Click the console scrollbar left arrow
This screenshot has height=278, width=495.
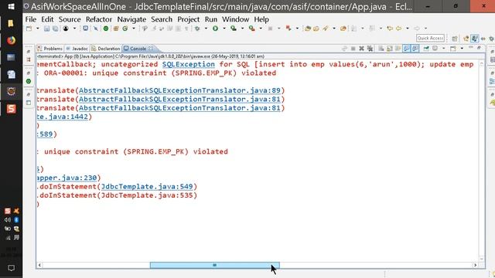(x=39, y=265)
